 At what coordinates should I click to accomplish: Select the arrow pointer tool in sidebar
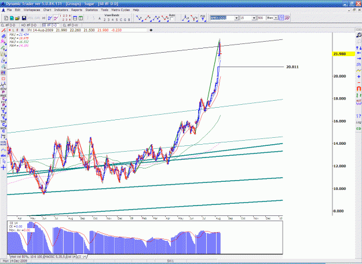tap(3, 162)
